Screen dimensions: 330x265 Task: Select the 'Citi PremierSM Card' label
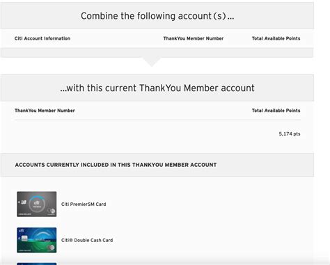(x=84, y=204)
